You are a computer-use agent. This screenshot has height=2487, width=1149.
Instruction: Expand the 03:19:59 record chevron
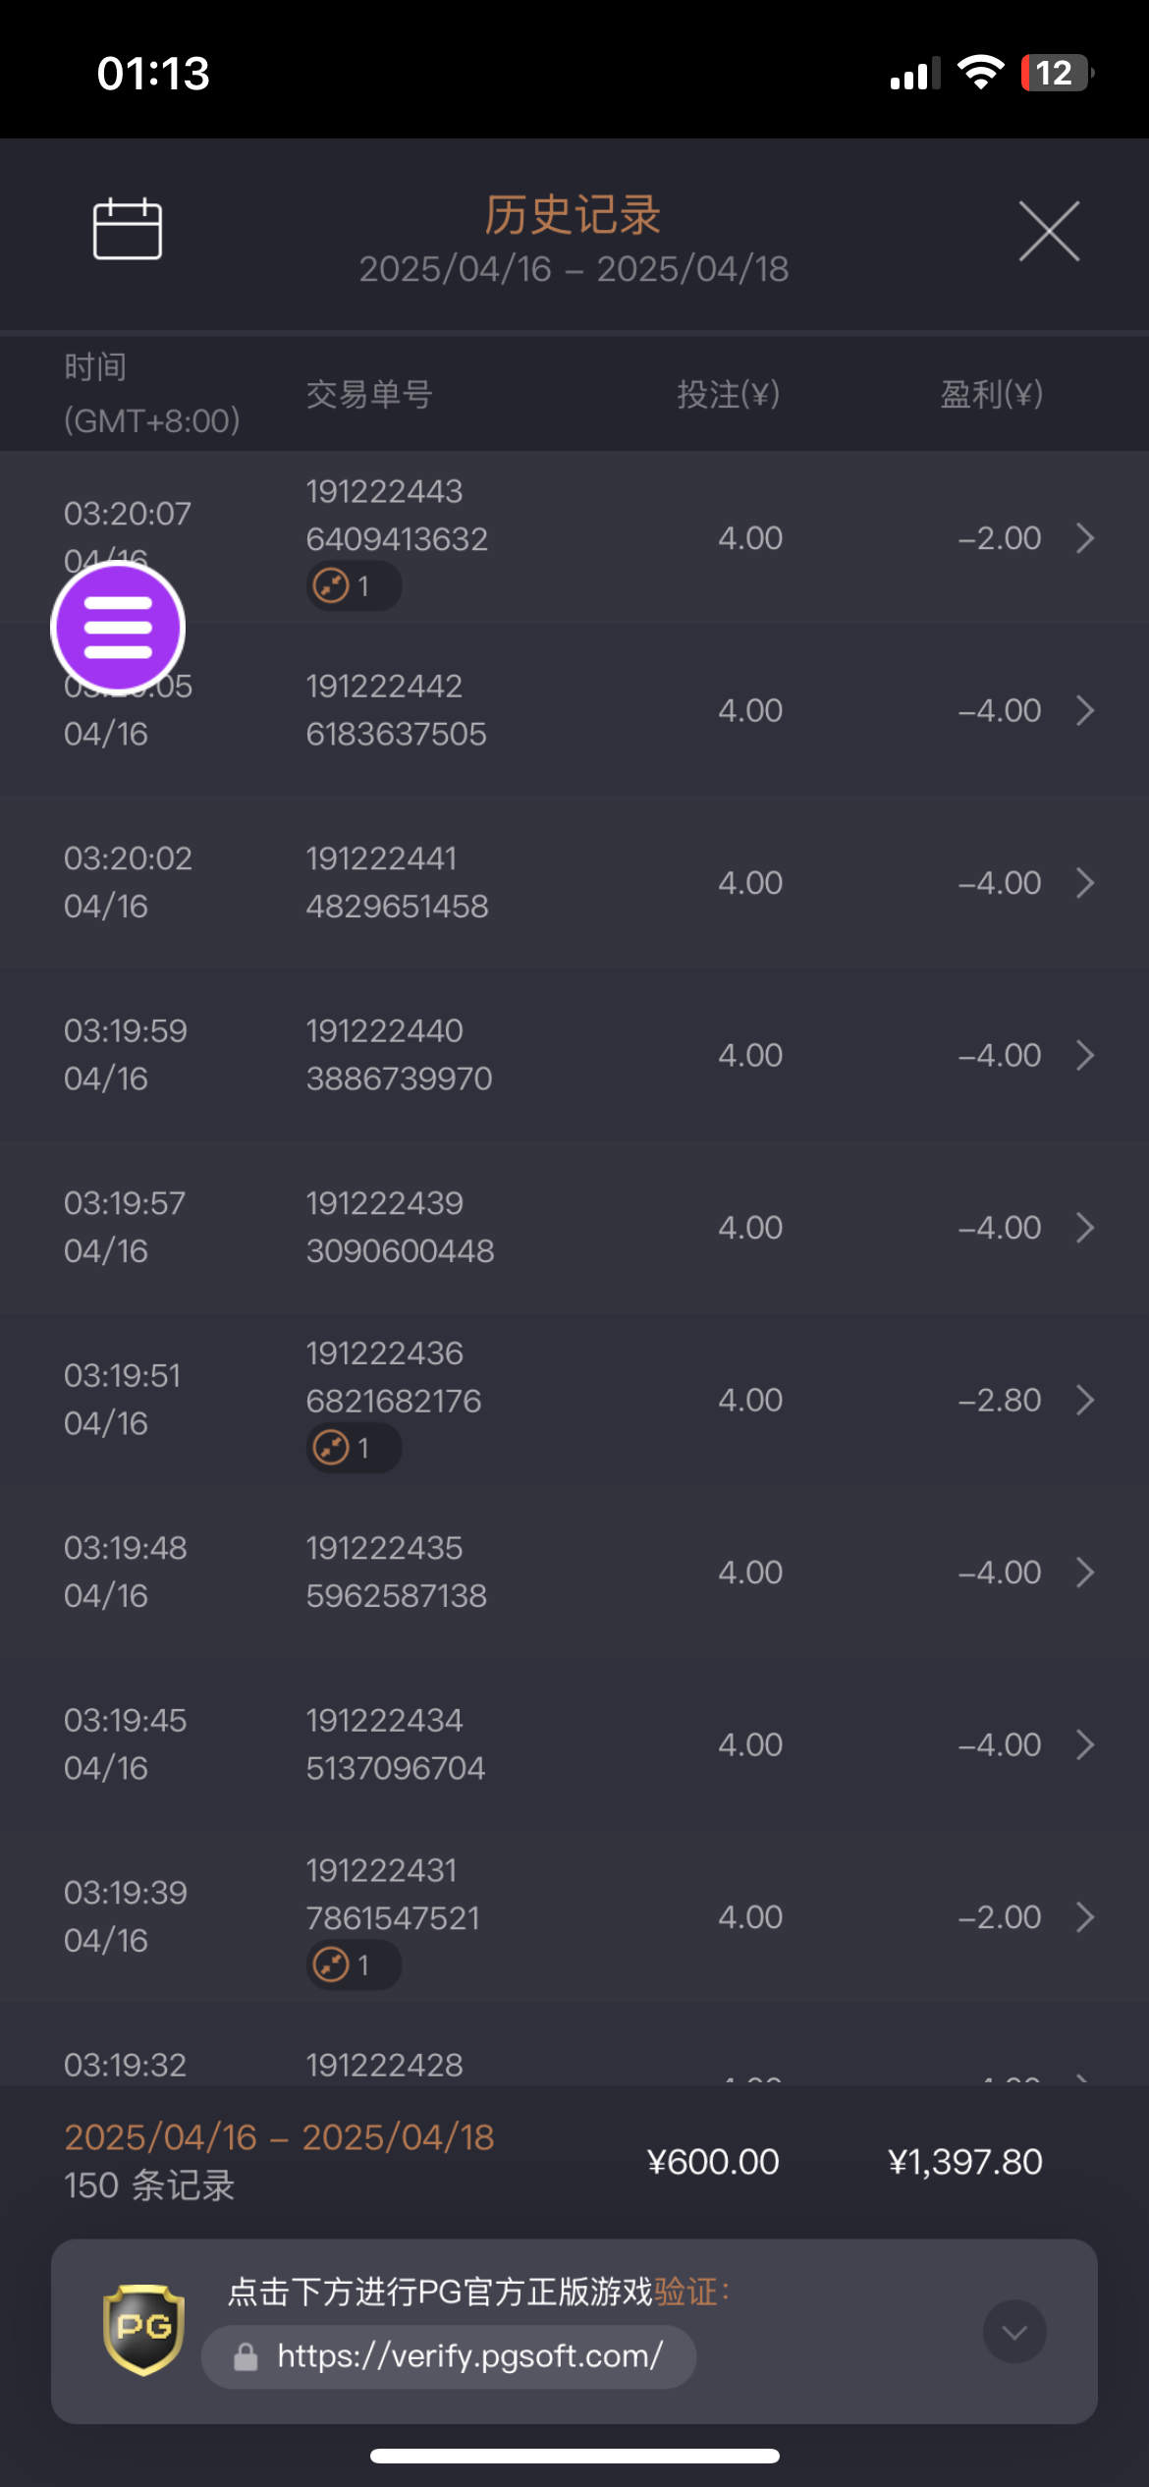tap(1084, 1055)
